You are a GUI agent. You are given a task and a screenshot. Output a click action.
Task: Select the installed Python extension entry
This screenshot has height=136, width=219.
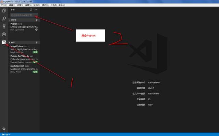tap(24, 27)
